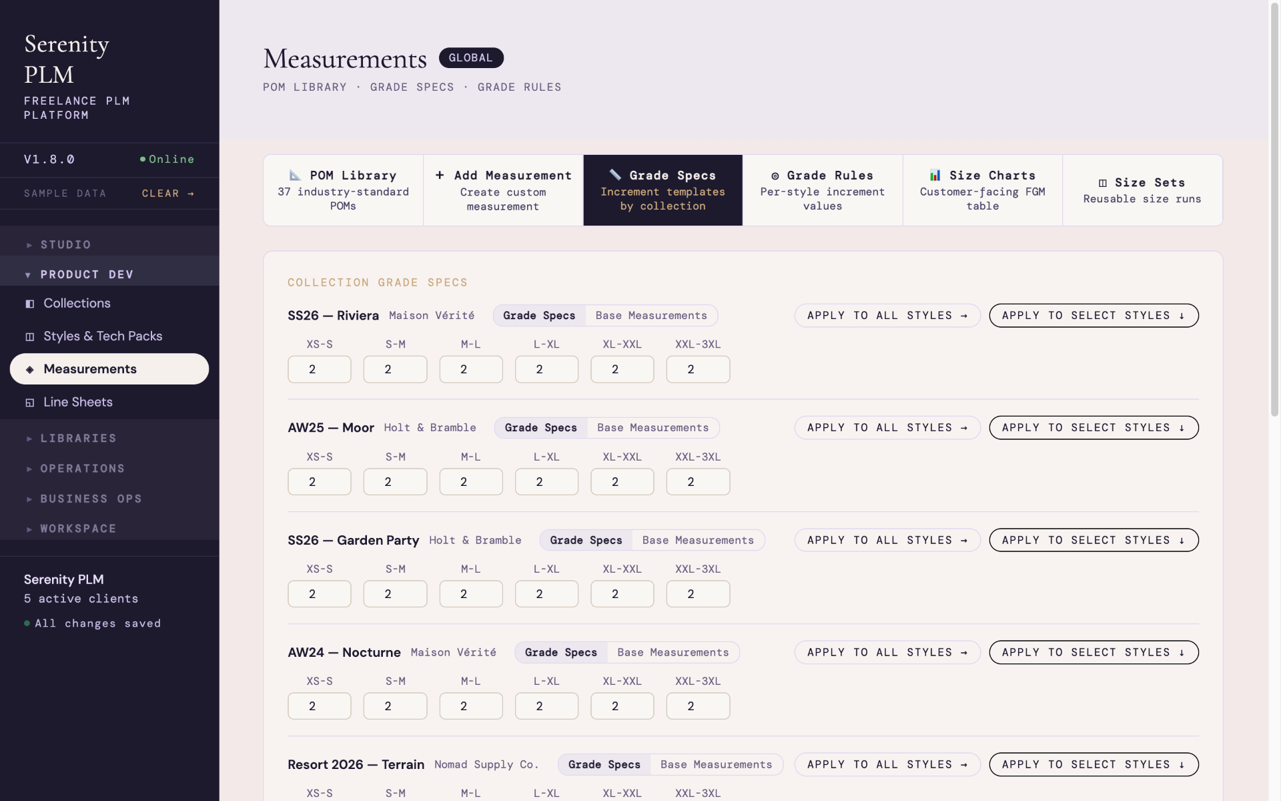Click the Collections square icon in sidebar
Viewport: 1281px width, 801px height.
[x=30, y=304]
